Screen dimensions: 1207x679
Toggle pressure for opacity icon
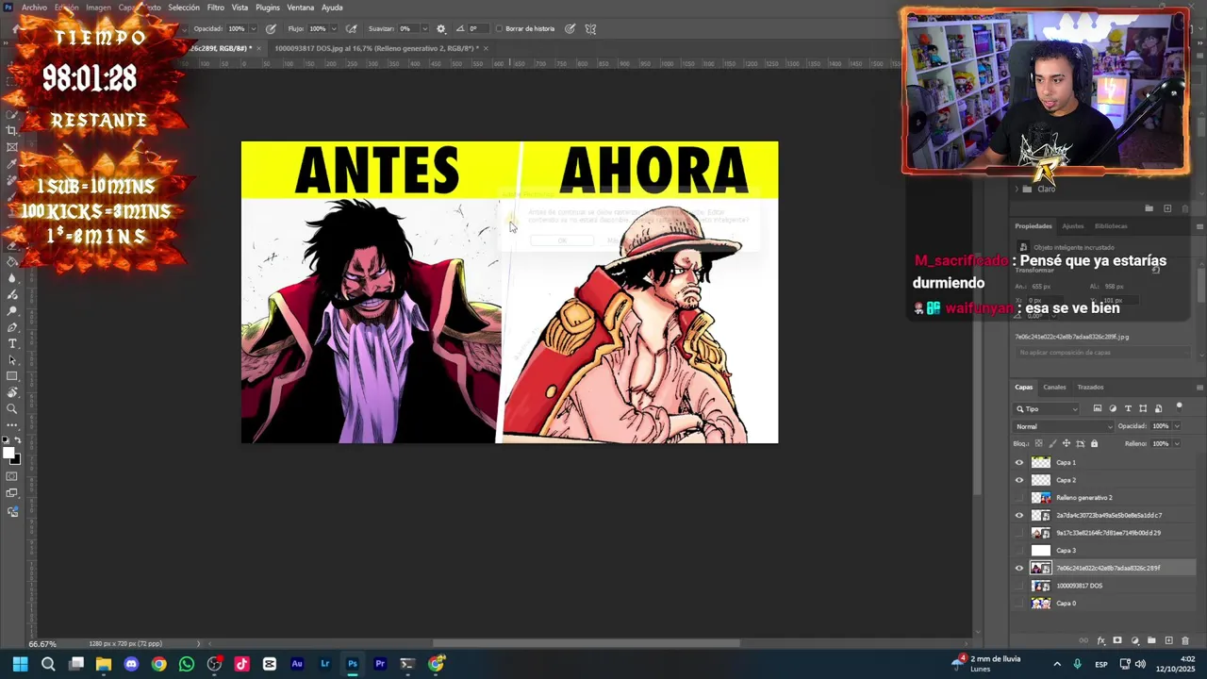[x=272, y=28]
